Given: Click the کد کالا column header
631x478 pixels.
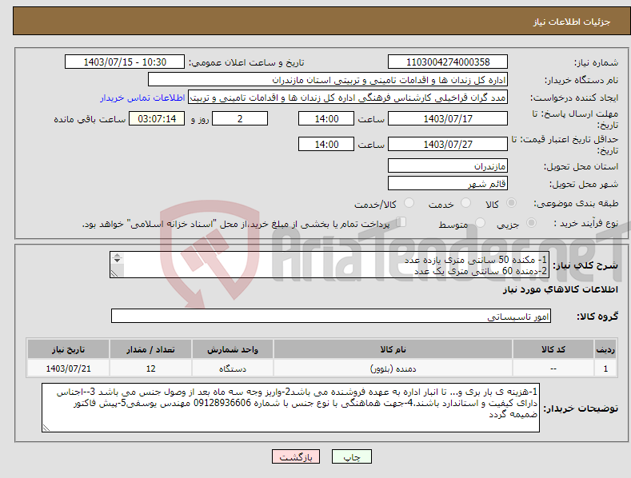Looking at the screenshot, I should pos(553,349).
